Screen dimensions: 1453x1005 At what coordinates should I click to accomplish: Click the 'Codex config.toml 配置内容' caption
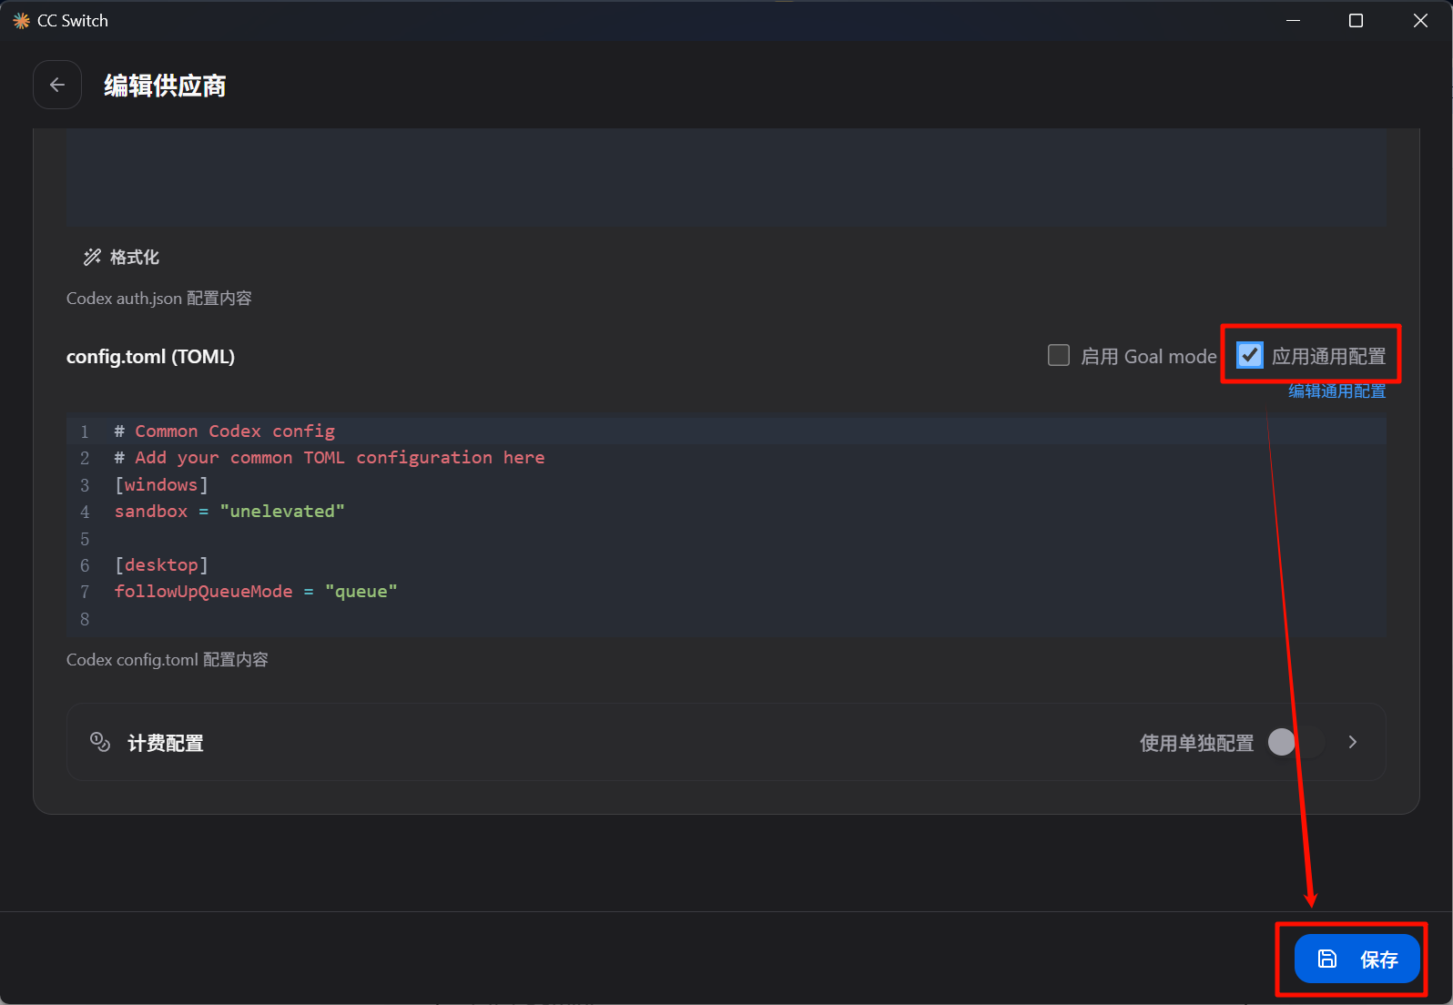coord(168,660)
